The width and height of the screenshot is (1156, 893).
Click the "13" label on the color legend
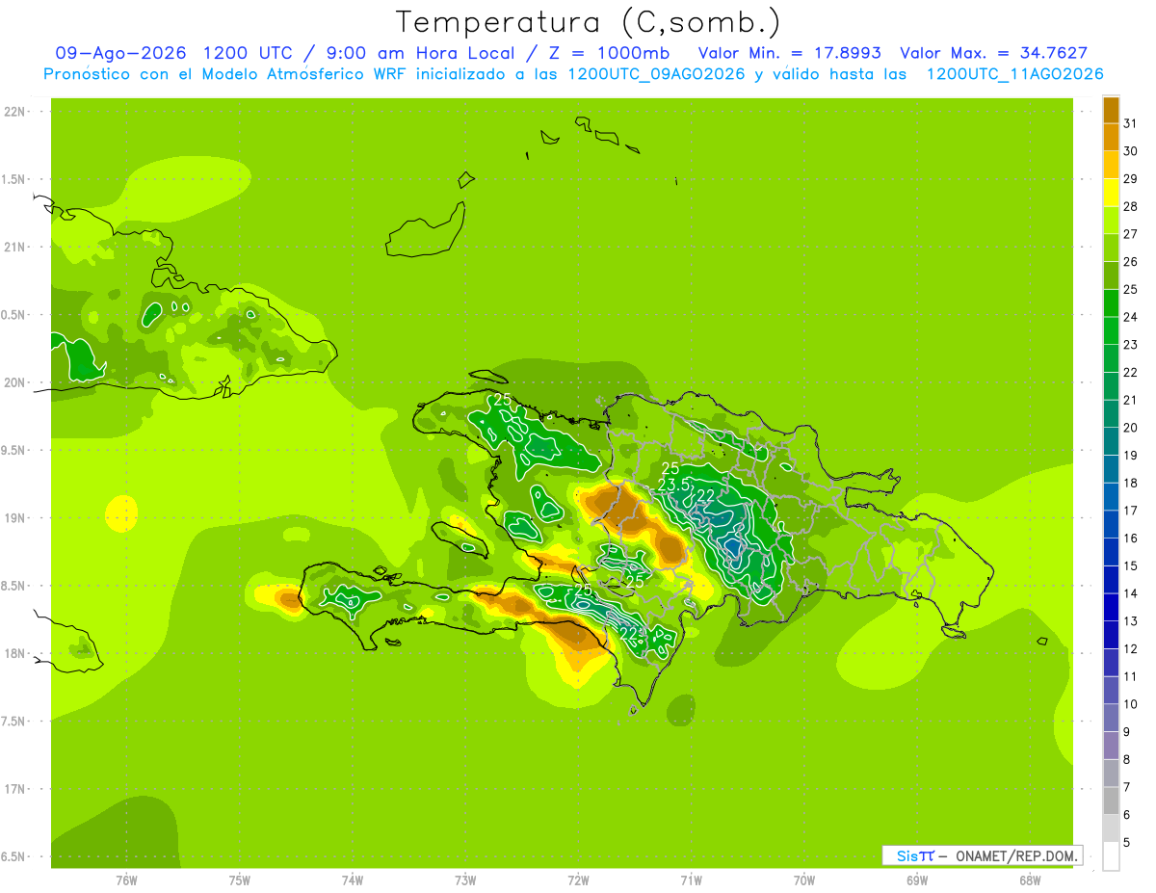[1131, 621]
